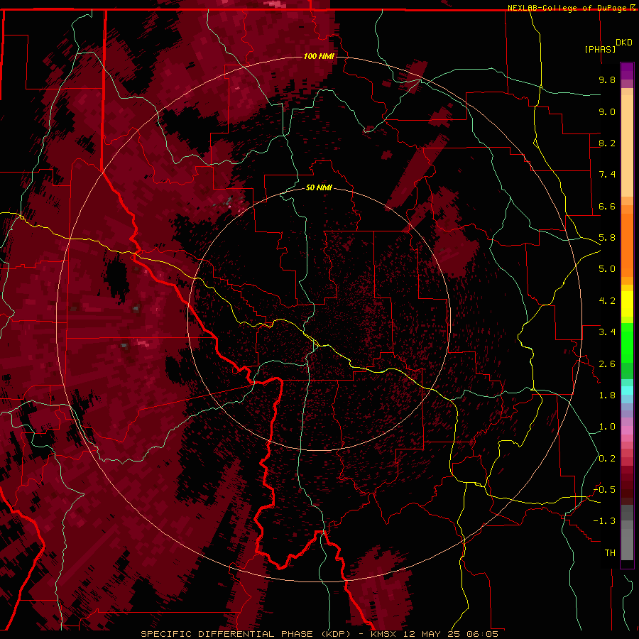Click the orange segment of the color bar
This screenshot has height=639, width=639.
point(627,245)
